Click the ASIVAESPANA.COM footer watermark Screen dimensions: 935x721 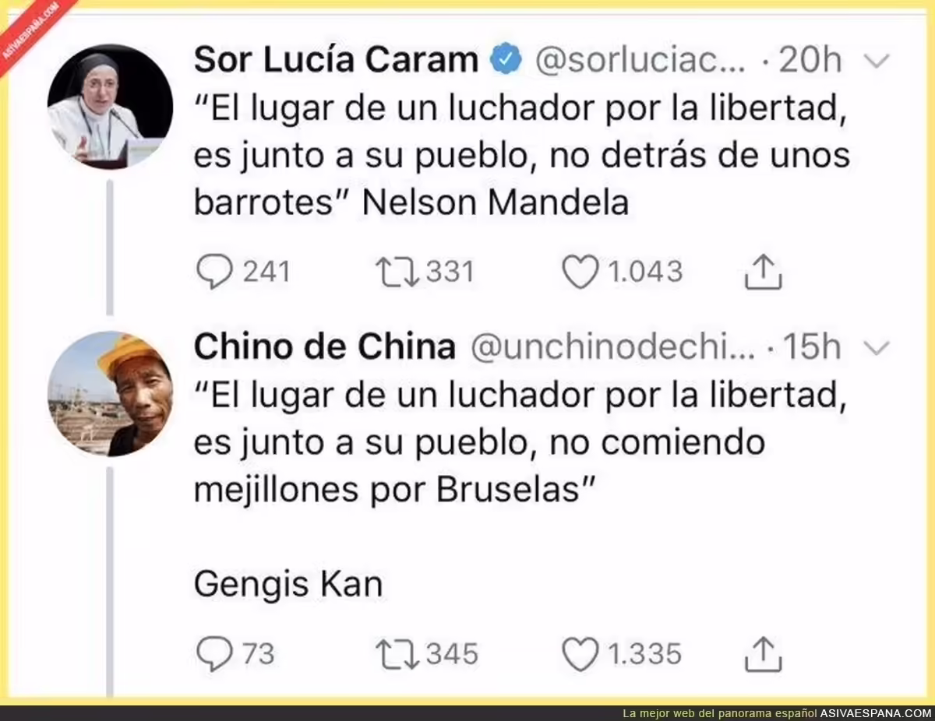(x=876, y=713)
